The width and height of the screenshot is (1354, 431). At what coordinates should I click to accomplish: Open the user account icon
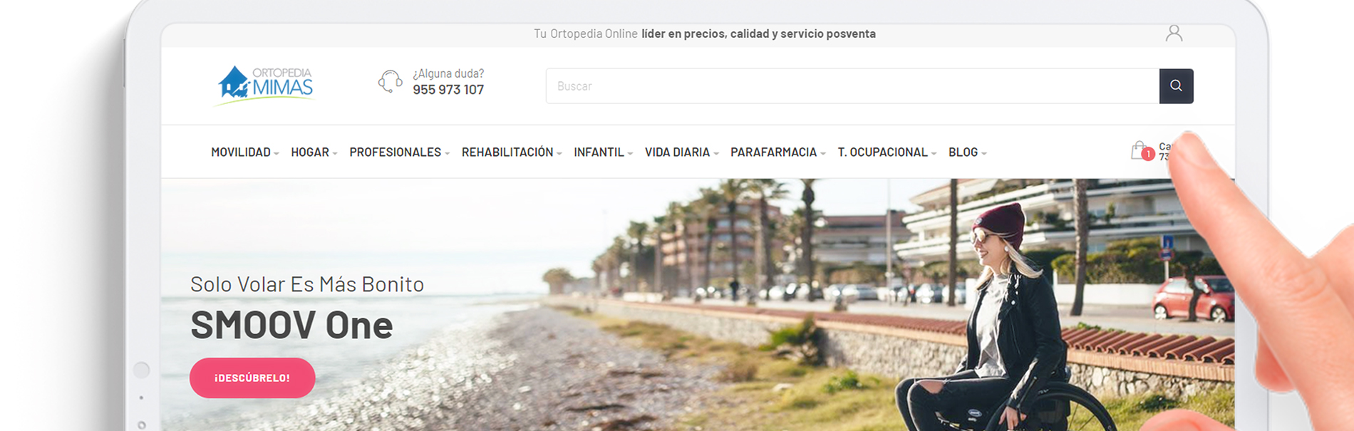coord(1174,33)
